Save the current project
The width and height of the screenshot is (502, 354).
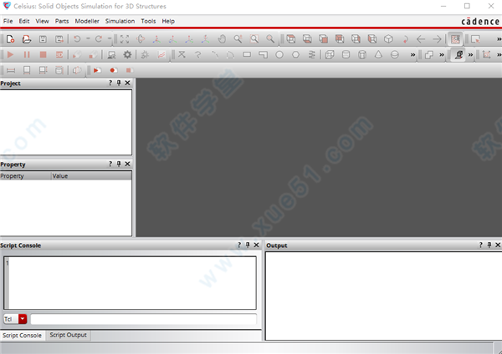pos(43,39)
